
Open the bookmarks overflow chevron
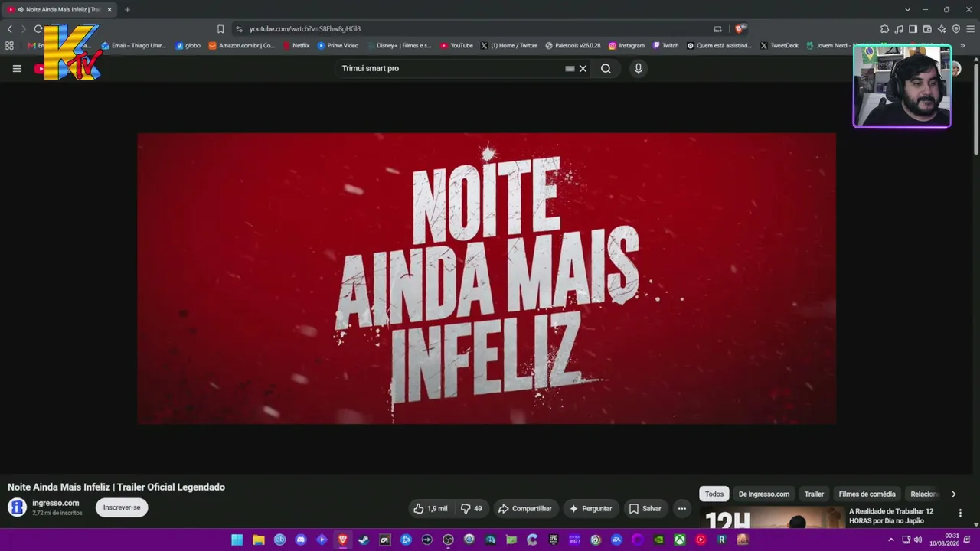962,45
